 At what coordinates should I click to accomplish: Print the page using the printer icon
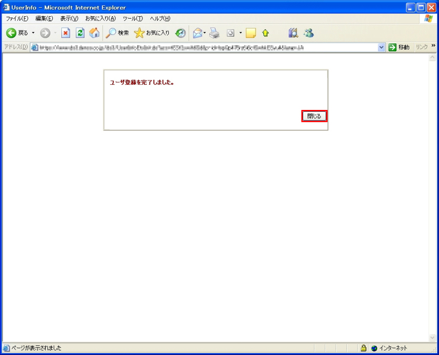coord(215,33)
